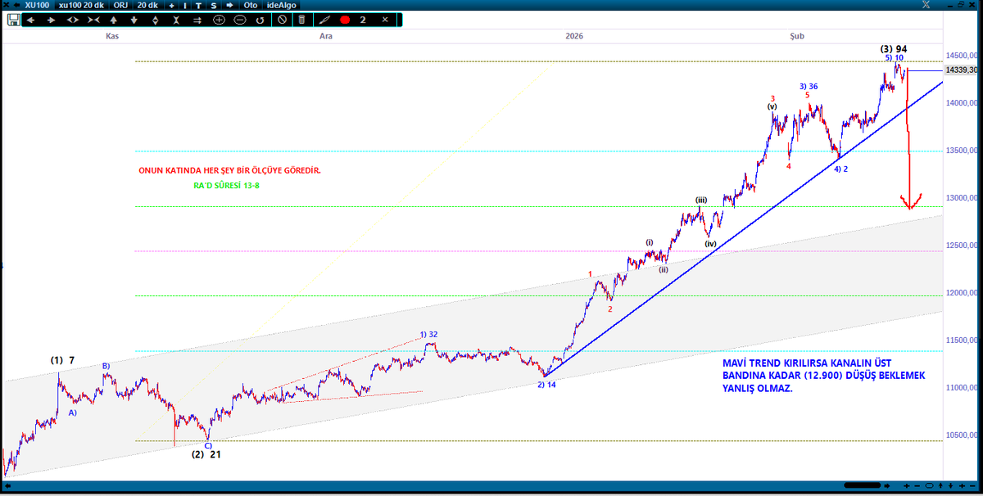Click the 'I' title bar button
The height and width of the screenshot is (496, 983).
(185, 6)
